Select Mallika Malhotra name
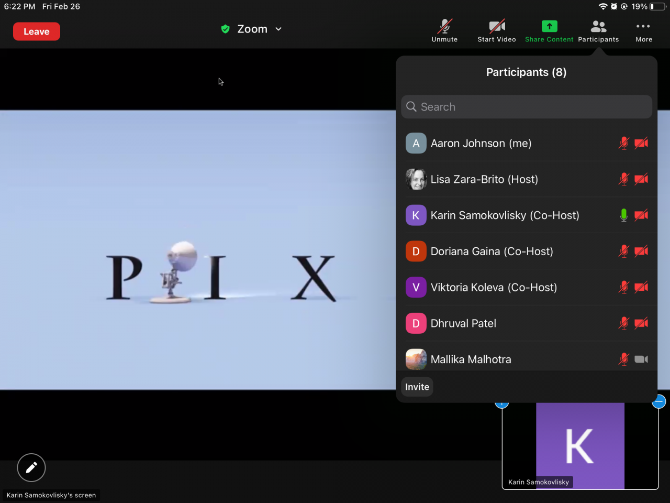 coord(471,360)
